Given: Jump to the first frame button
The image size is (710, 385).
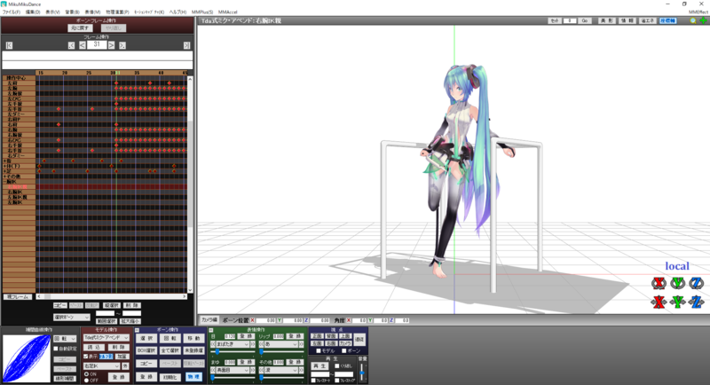Looking at the screenshot, I should point(9,45).
